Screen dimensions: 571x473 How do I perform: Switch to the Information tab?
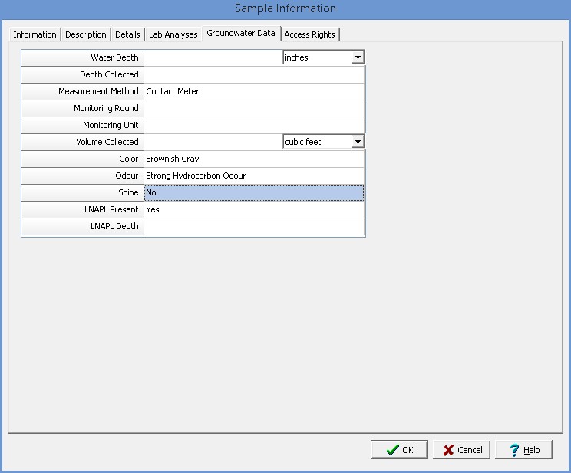point(35,34)
